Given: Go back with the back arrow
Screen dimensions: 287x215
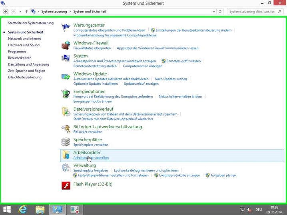Looking at the screenshot, I should (6, 12).
